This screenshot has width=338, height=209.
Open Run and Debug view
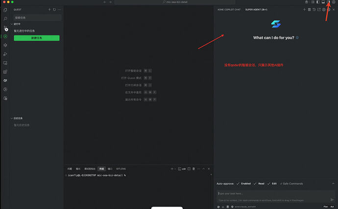click(x=5, y=54)
